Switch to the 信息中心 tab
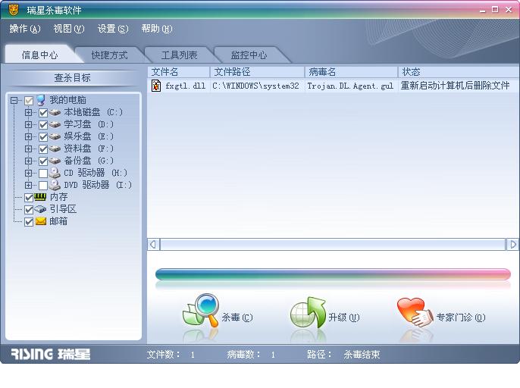Image resolution: width=520 pixels, height=388 pixels. tap(39, 55)
